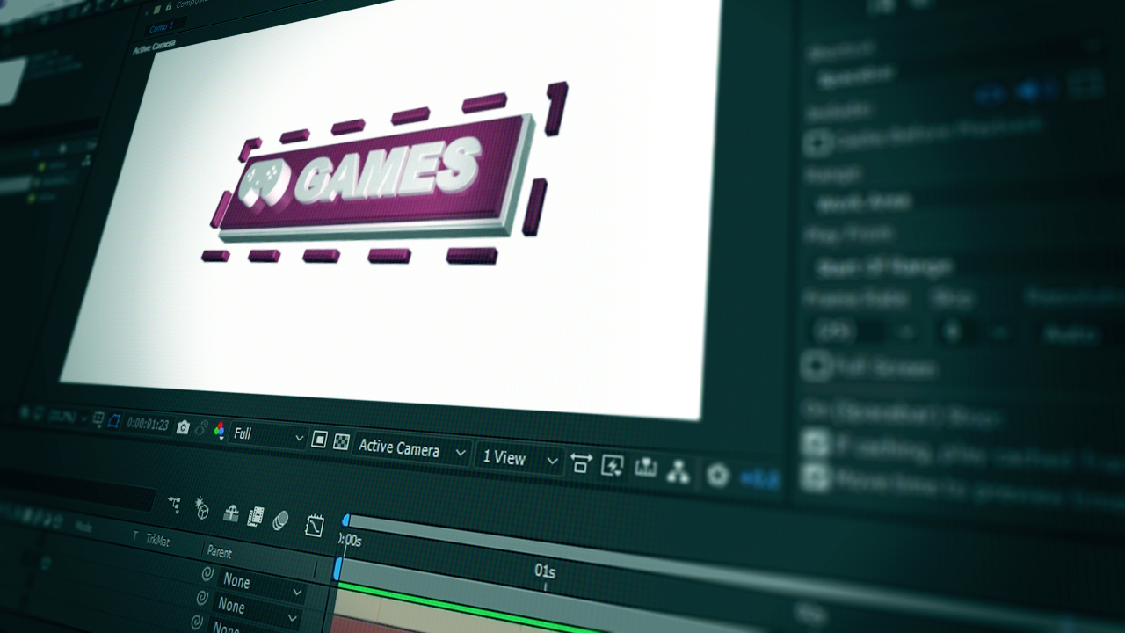This screenshot has width=1125, height=633.
Task: Enable frame blending for the composition
Action: [x=256, y=516]
